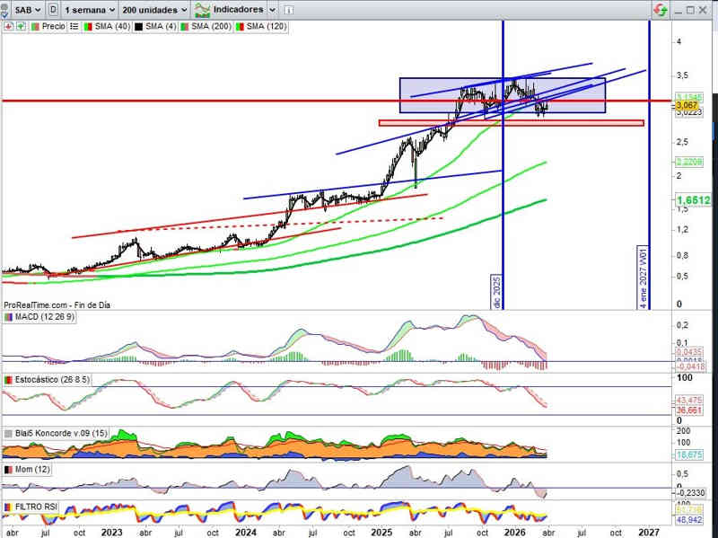Open the 200 unidades dropdown
The width and height of the screenshot is (718, 538).
(x=154, y=9)
